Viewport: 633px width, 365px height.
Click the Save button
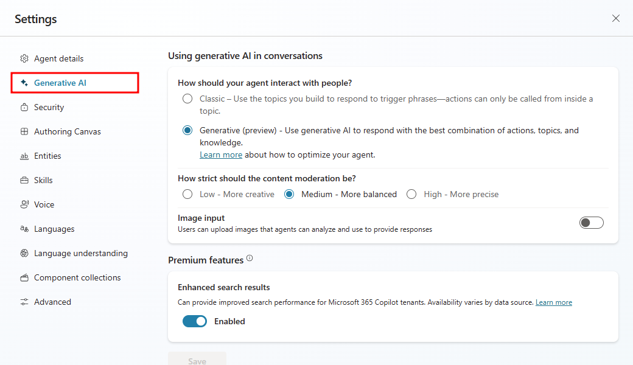pos(197,359)
